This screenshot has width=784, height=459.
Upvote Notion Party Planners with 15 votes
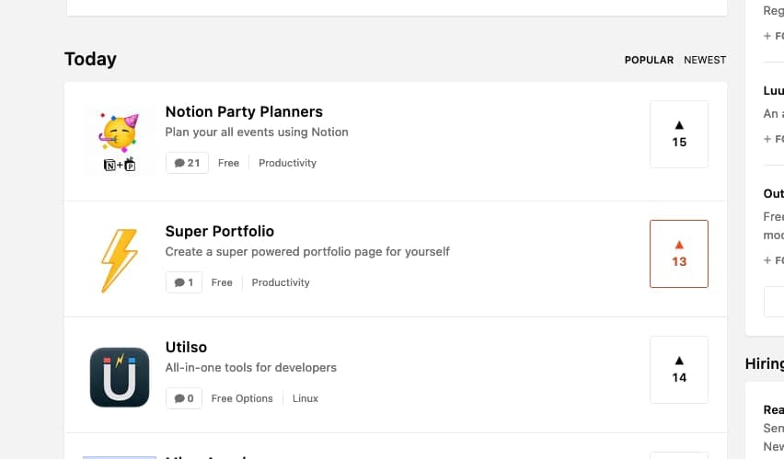[x=678, y=134]
